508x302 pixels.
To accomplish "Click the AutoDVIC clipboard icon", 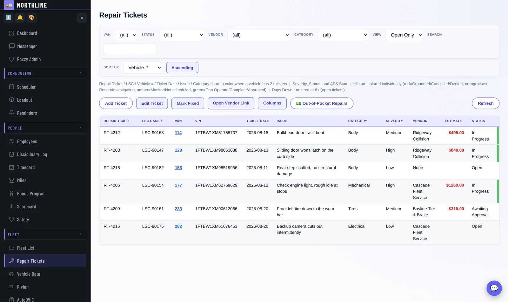I will (x=12, y=300).
